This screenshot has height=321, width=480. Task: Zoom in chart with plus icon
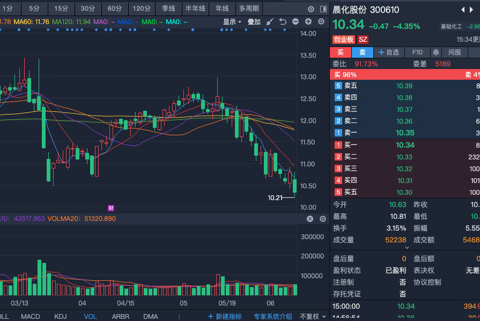(x=308, y=21)
